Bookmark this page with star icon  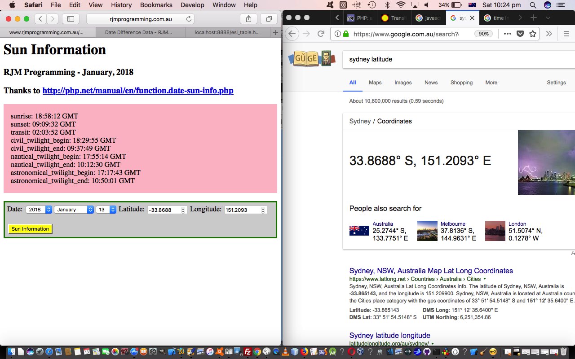click(533, 34)
